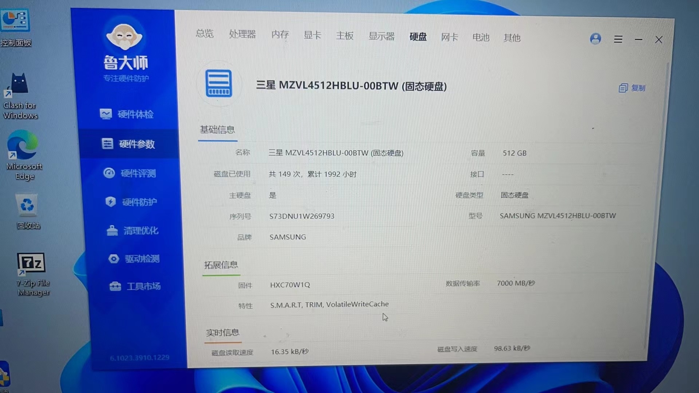The image size is (699, 393).
Task: Open 7-Zip File Manager desktop shortcut
Action: [33, 275]
